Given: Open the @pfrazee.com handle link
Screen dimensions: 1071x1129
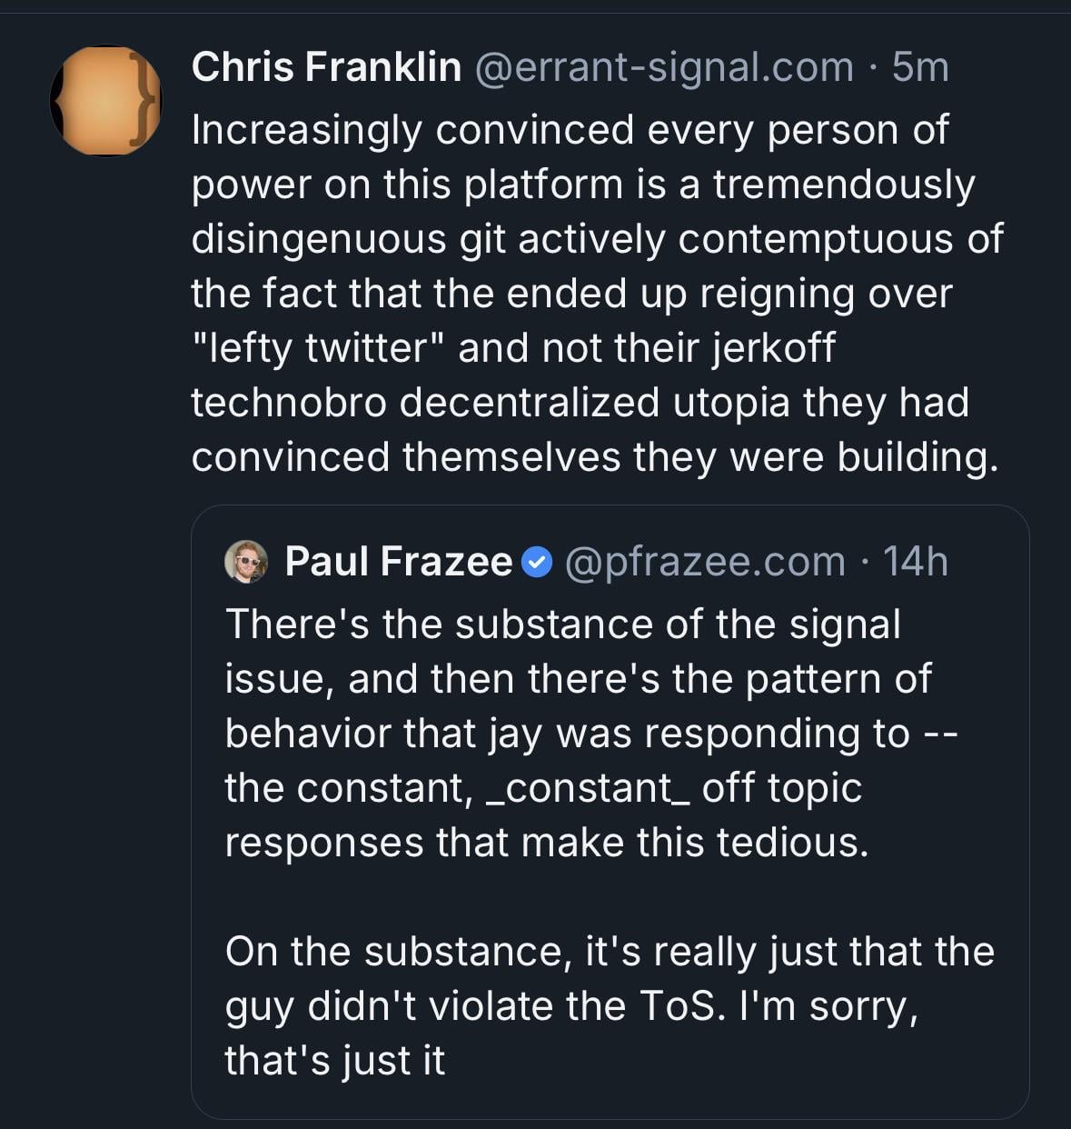Looking at the screenshot, I should pos(705,562).
